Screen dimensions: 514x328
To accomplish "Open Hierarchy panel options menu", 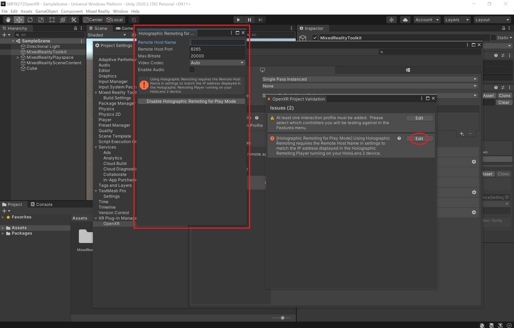I will pyautogui.click(x=81, y=28).
